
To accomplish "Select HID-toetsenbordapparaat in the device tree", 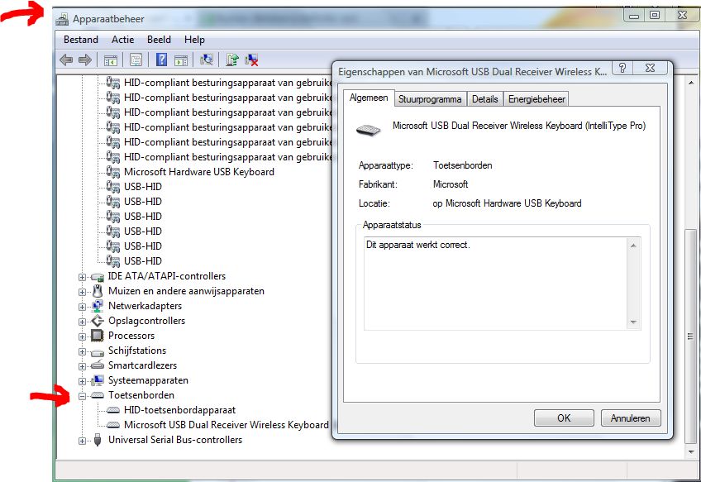I will [179, 410].
